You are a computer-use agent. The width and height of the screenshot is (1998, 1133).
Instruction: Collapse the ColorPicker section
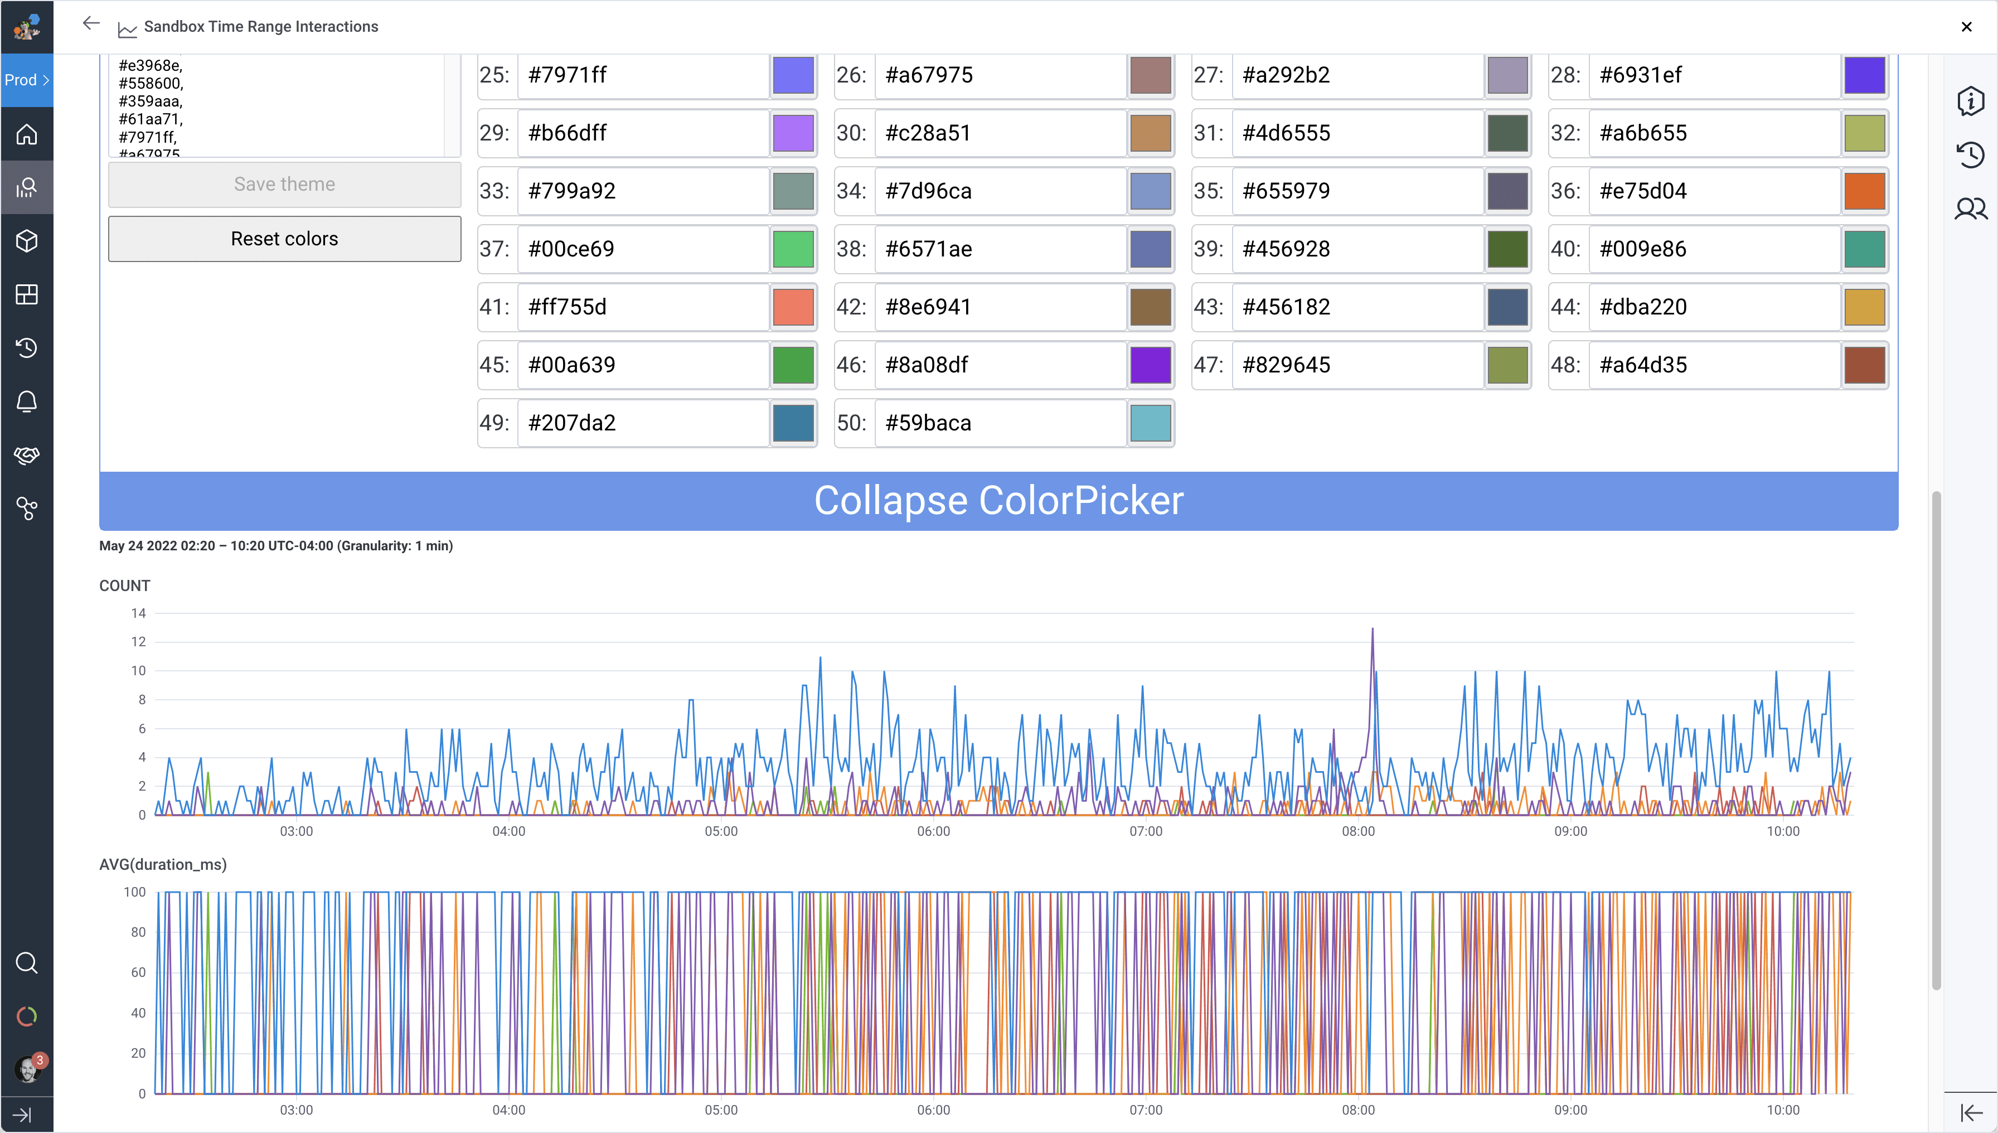pyautogui.click(x=999, y=500)
